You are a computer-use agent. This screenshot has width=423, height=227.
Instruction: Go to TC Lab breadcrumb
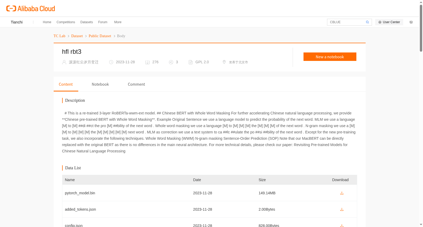tap(59, 36)
